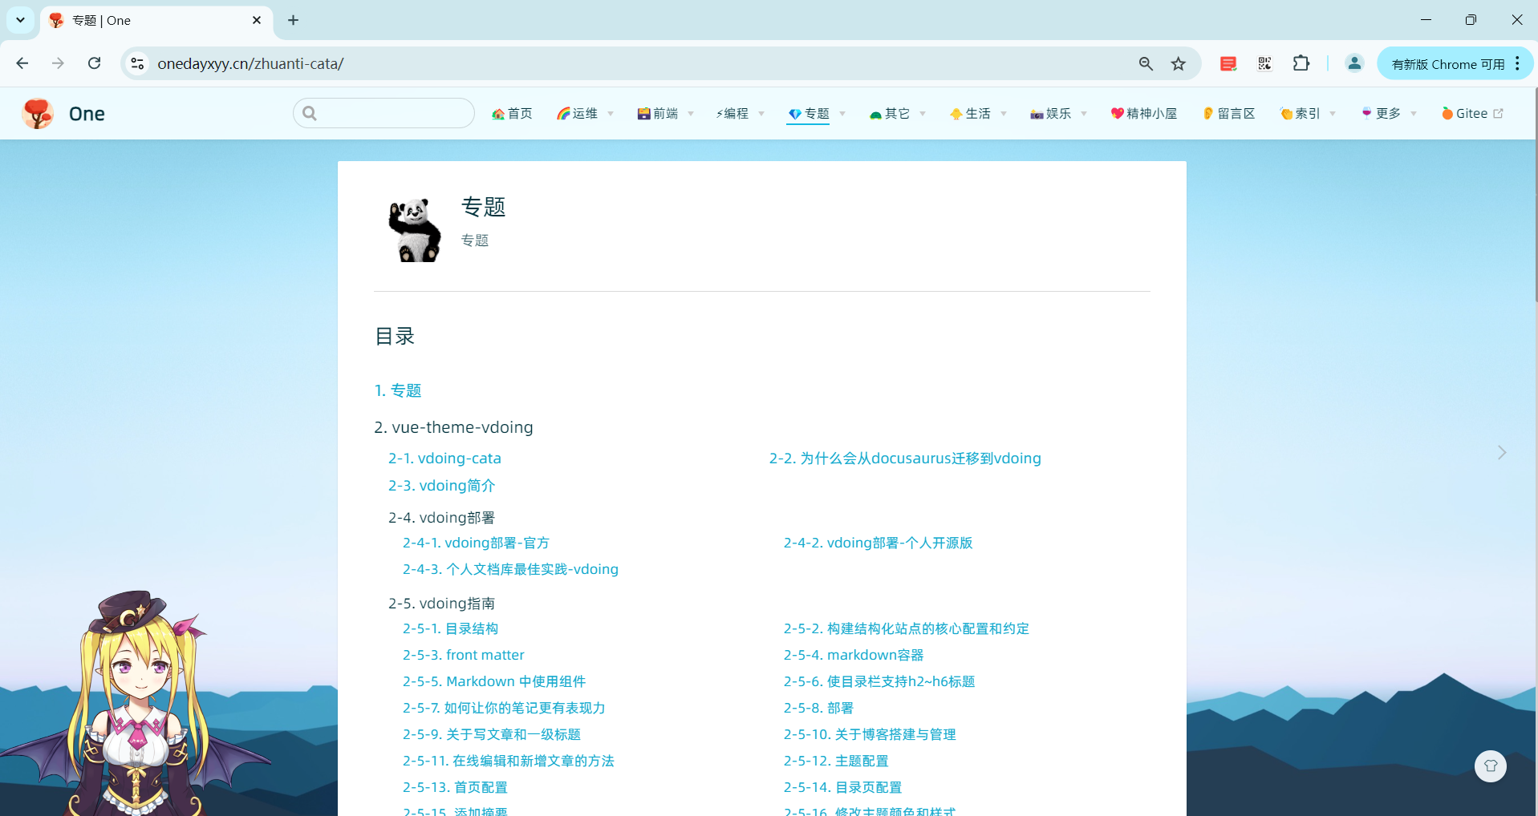The width and height of the screenshot is (1538, 816).
Task: Click the One site title text
Action: (x=87, y=114)
